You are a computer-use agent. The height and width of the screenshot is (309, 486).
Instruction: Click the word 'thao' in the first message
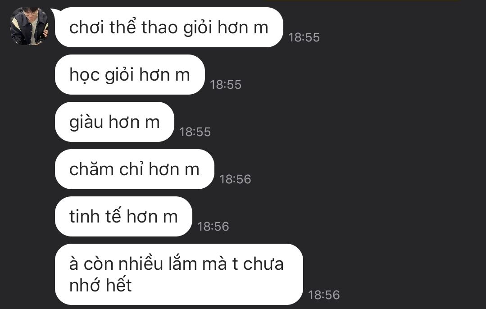point(159,27)
